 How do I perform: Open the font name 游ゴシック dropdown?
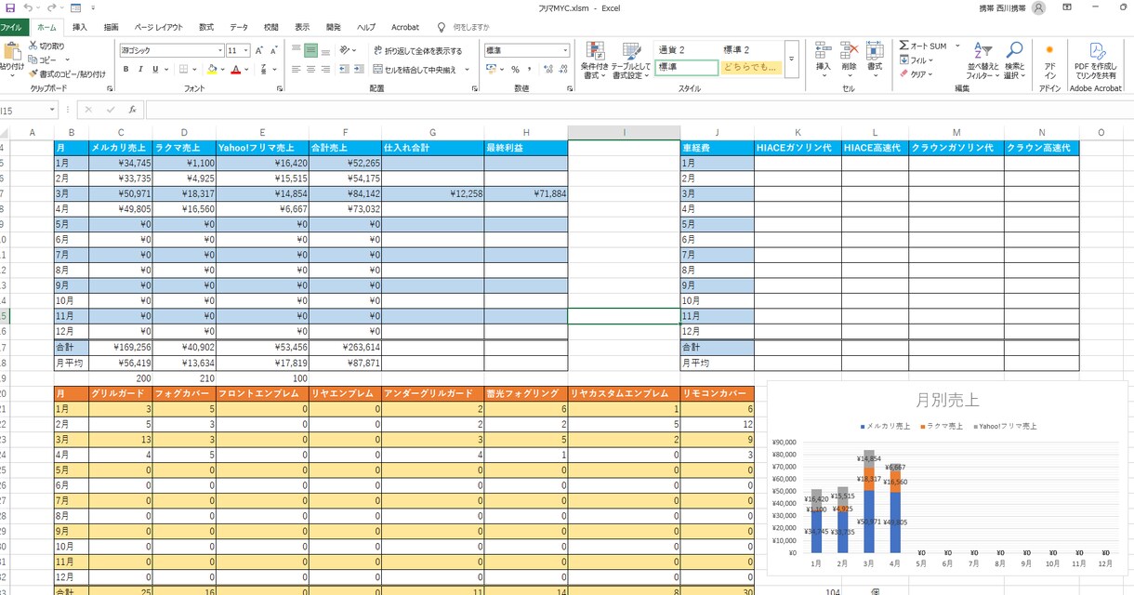[x=220, y=50]
